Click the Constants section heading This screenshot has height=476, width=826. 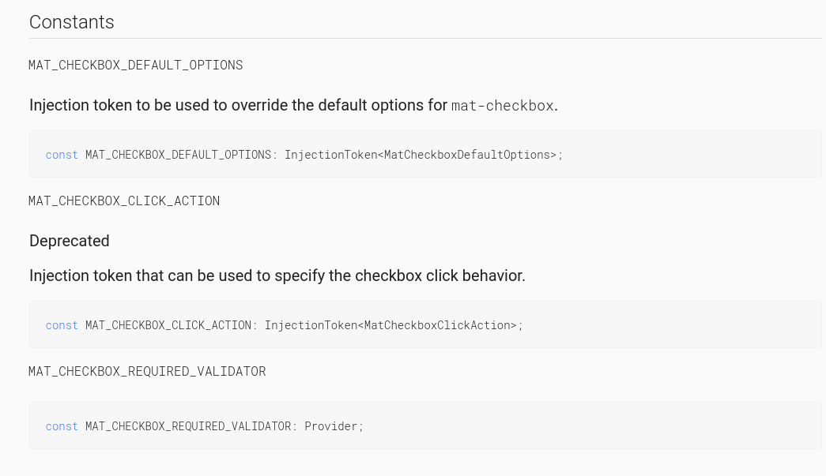click(72, 22)
